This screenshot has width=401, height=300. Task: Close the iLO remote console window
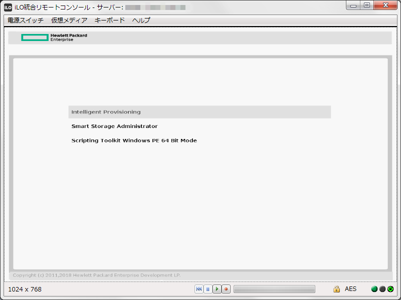[385, 5]
